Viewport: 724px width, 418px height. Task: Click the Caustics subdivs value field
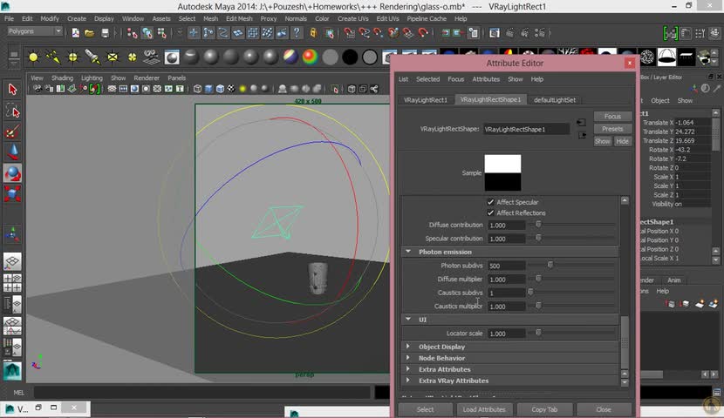[x=506, y=293]
